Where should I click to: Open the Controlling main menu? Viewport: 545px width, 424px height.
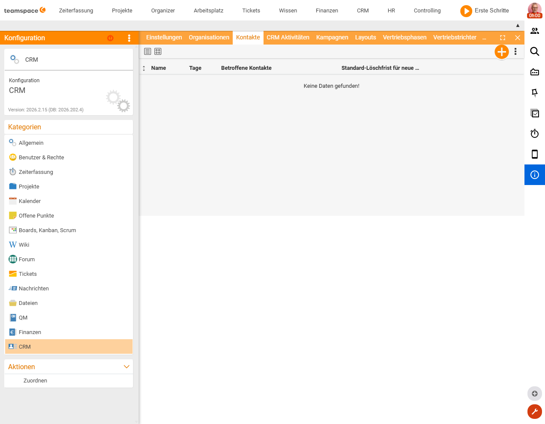(x=427, y=10)
